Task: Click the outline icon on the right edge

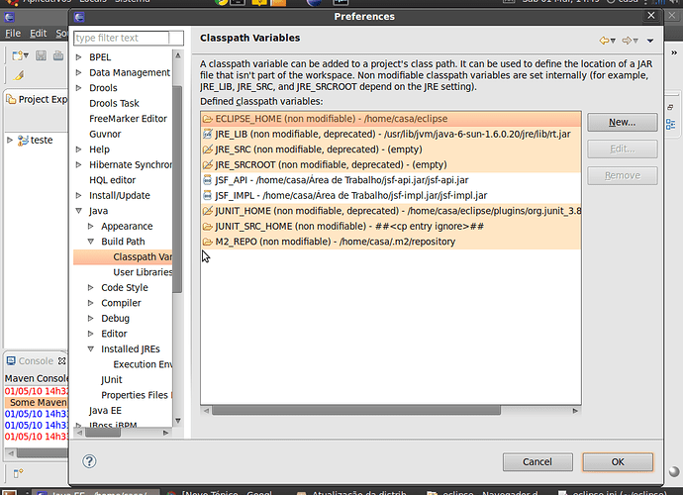Action: pos(671,125)
